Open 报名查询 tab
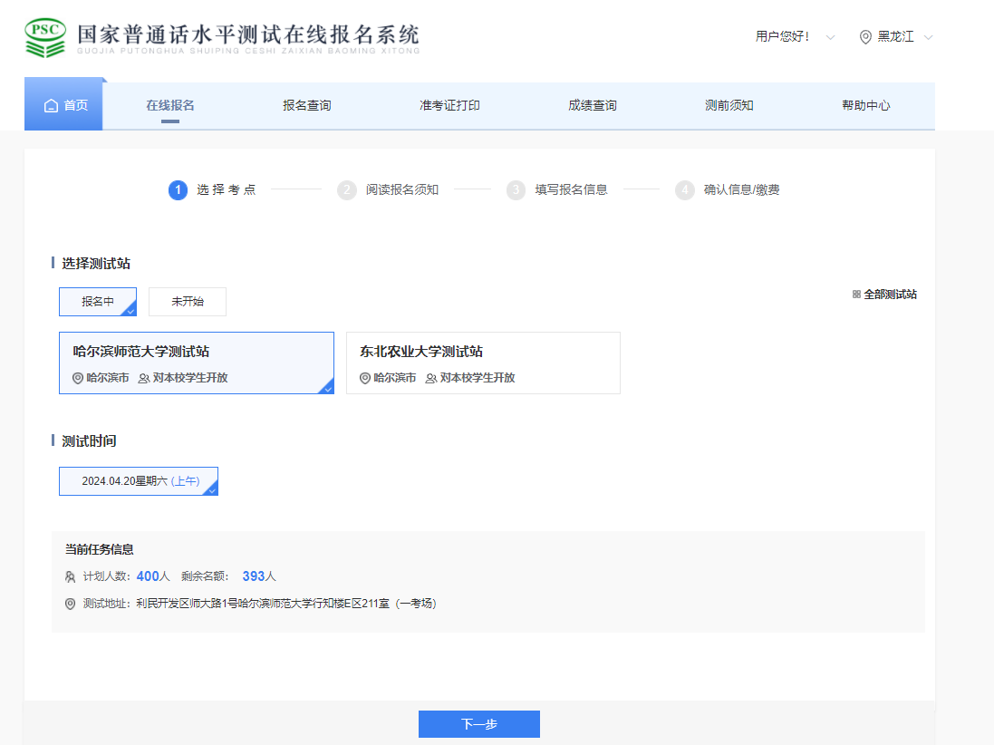 pyautogui.click(x=307, y=106)
